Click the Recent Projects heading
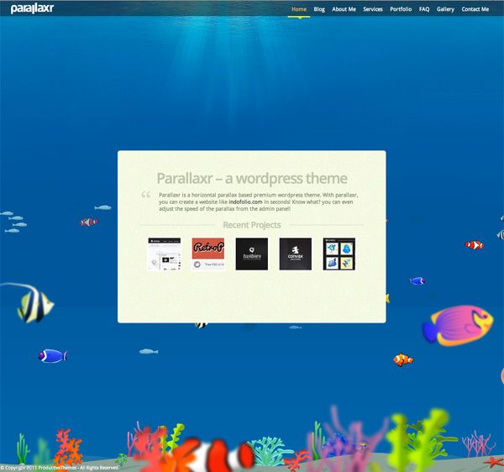This screenshot has width=504, height=472. click(252, 225)
